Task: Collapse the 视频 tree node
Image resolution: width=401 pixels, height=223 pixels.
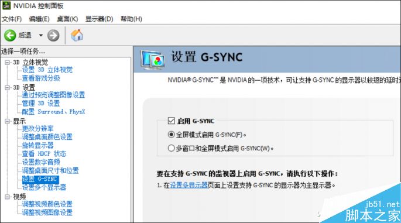Action: [8, 197]
